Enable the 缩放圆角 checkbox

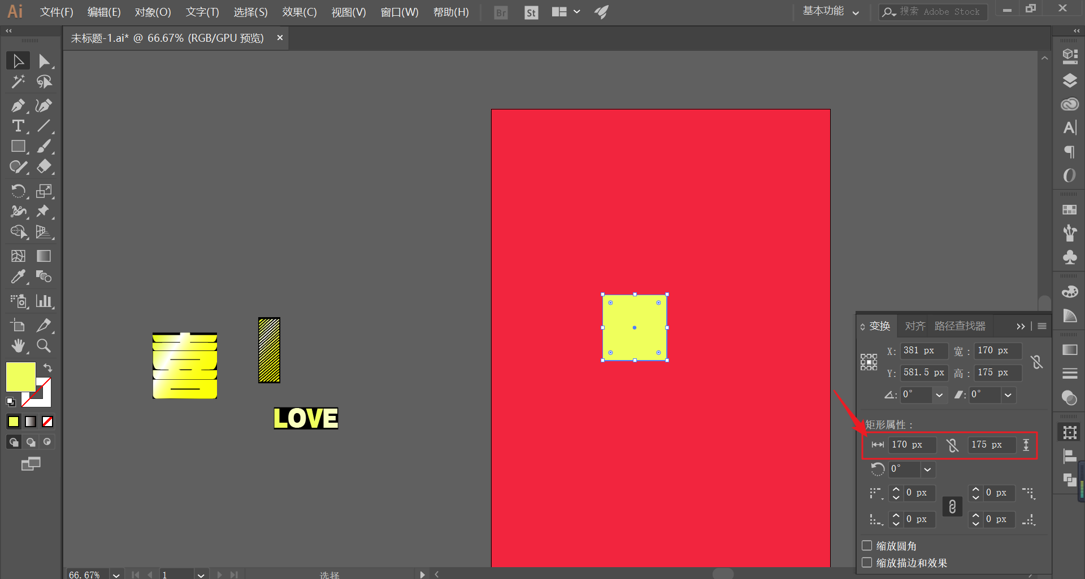pyautogui.click(x=867, y=546)
